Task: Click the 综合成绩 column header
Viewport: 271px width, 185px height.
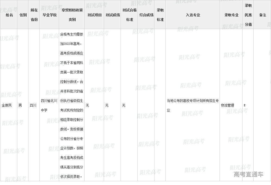Action: click(x=146, y=15)
